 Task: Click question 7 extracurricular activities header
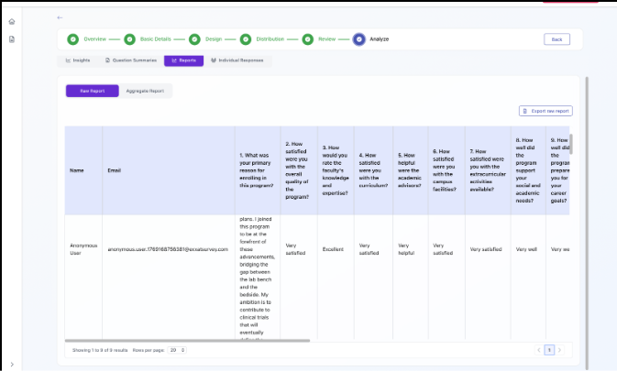tap(488, 170)
